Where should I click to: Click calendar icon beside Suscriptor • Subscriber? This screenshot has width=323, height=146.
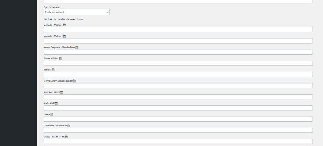coord(68,126)
